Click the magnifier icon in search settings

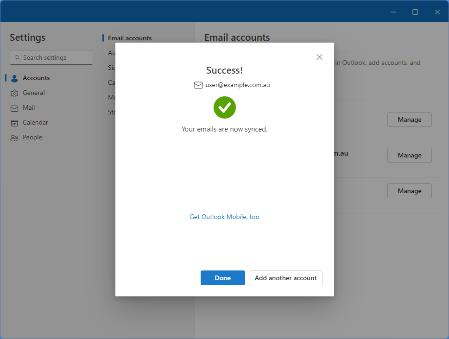click(17, 58)
